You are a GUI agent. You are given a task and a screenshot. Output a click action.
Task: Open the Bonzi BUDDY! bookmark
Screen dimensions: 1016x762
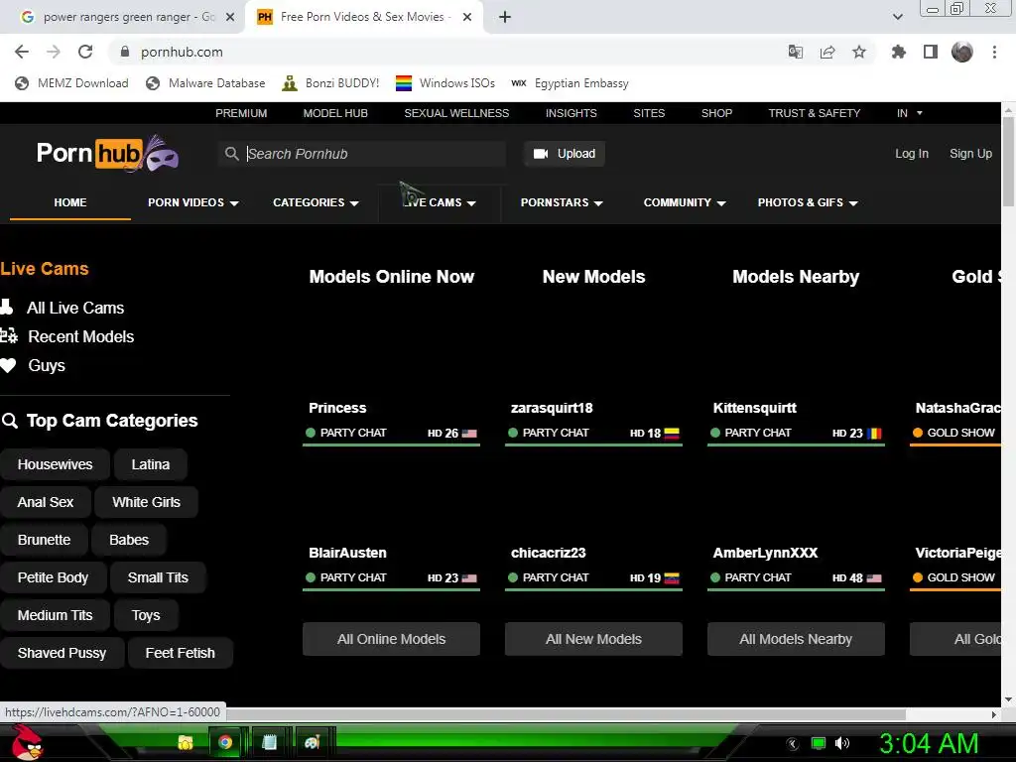[330, 83]
